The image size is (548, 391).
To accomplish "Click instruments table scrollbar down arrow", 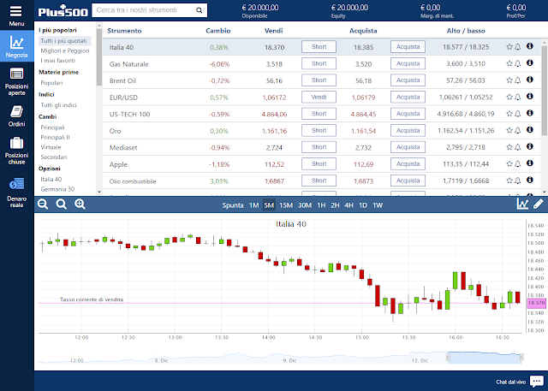I will [x=545, y=192].
